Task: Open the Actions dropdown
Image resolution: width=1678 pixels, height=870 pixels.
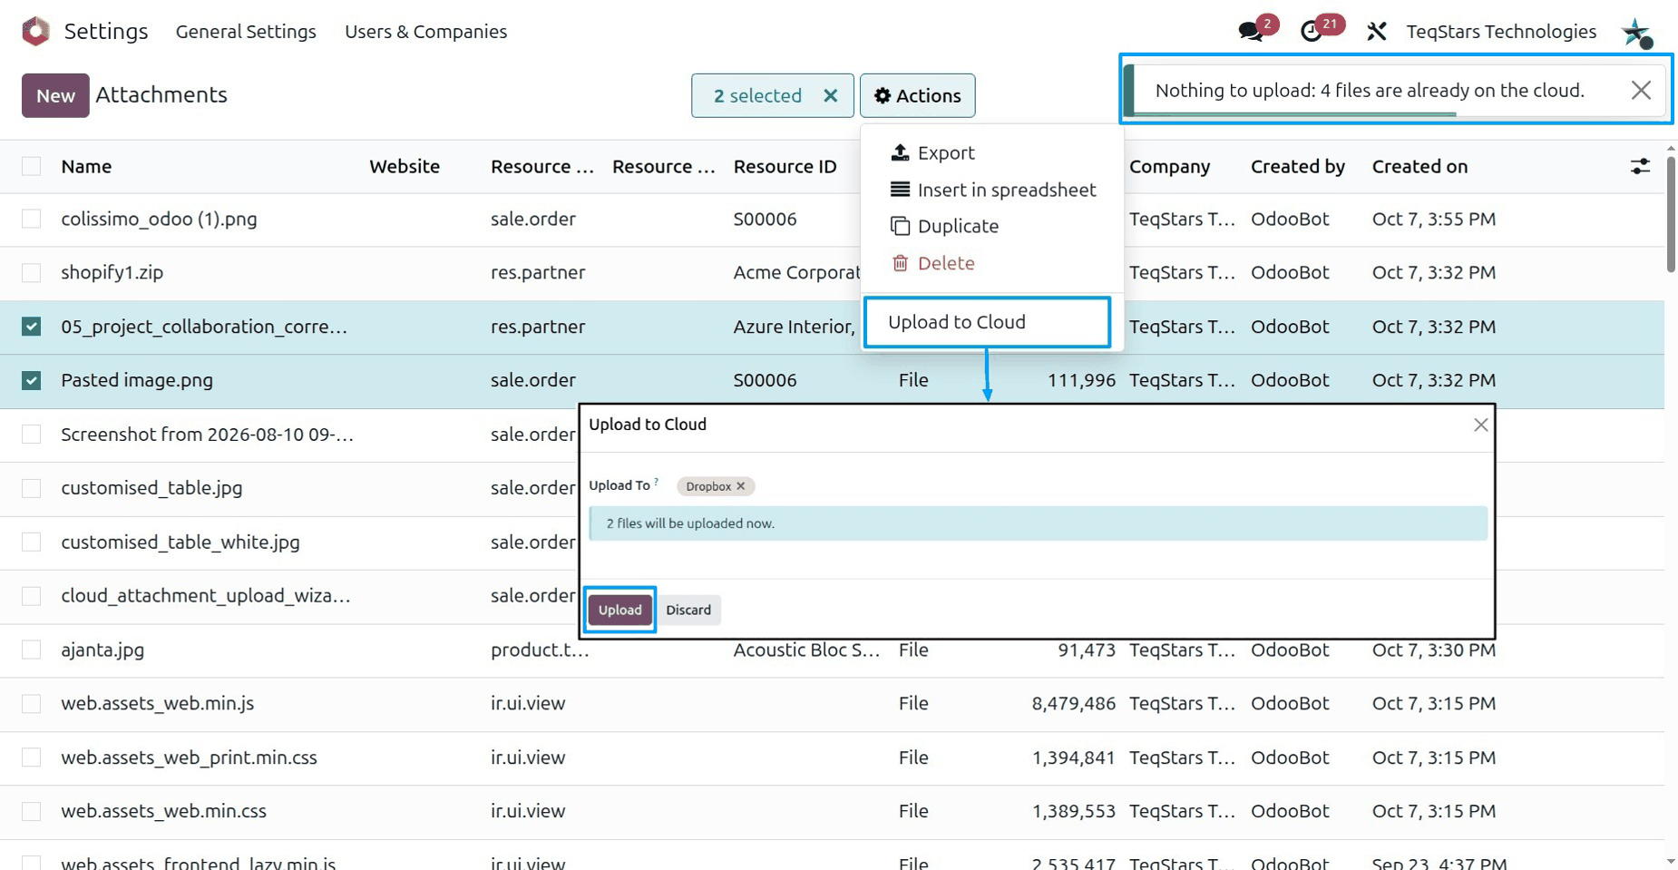Action: tap(917, 95)
